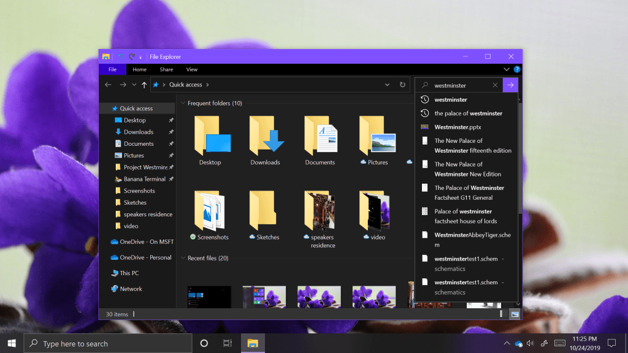Open Westminster.pptx from suggestions
The height and width of the screenshot is (353, 628).
coord(466,127)
